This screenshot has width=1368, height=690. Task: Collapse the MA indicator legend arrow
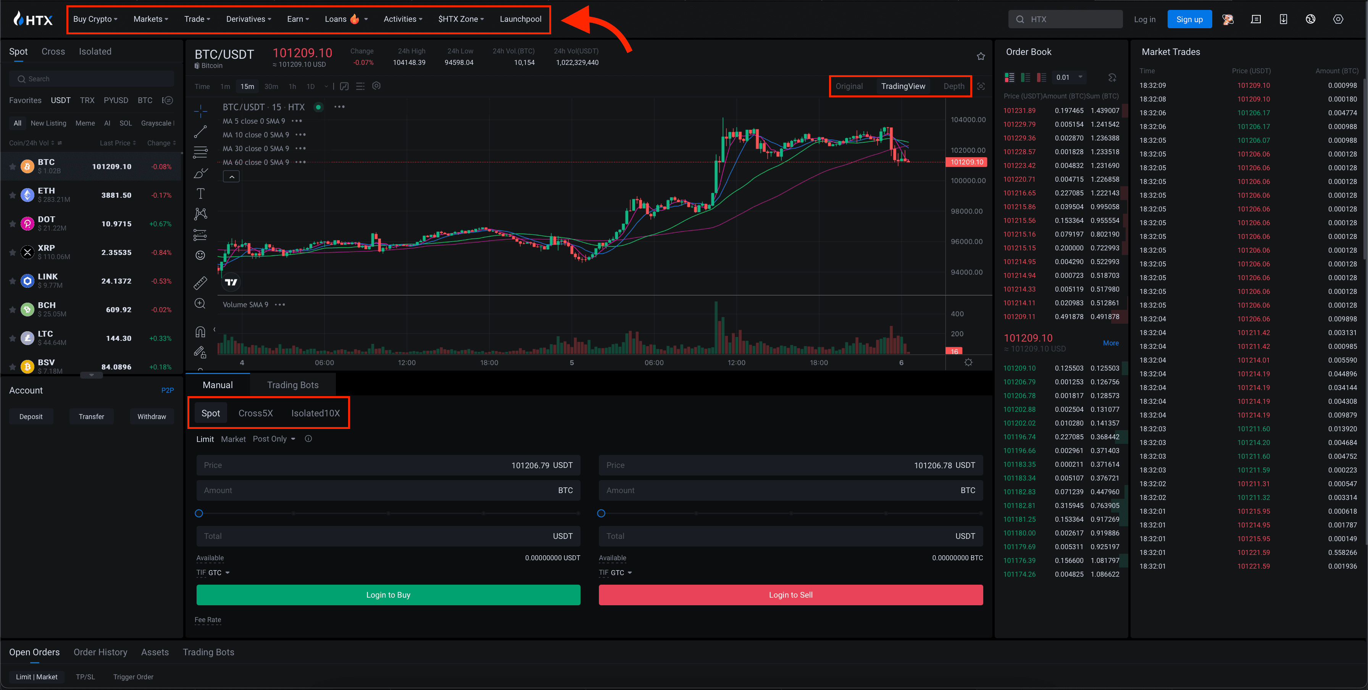(x=232, y=177)
